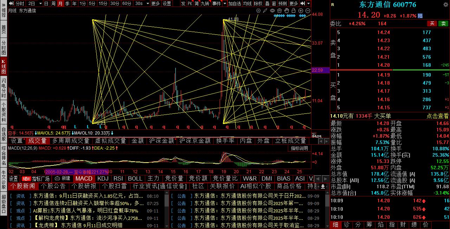Click the zoom out minus icon
This screenshot has width=450, height=229.
click(x=308, y=11)
